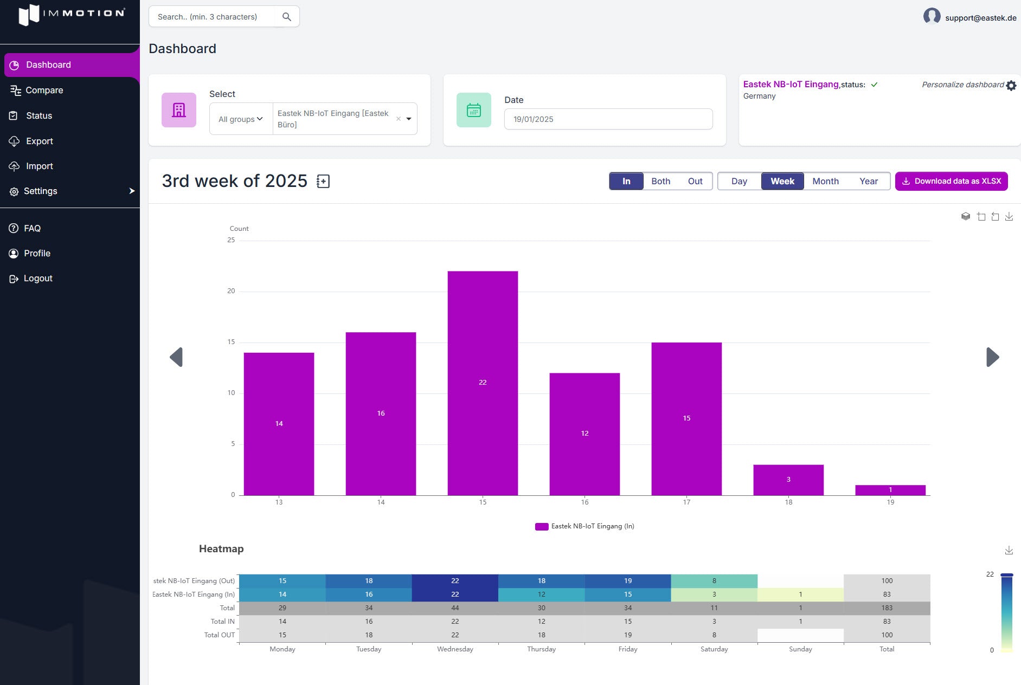Go to previous week with left arrow

[176, 357]
